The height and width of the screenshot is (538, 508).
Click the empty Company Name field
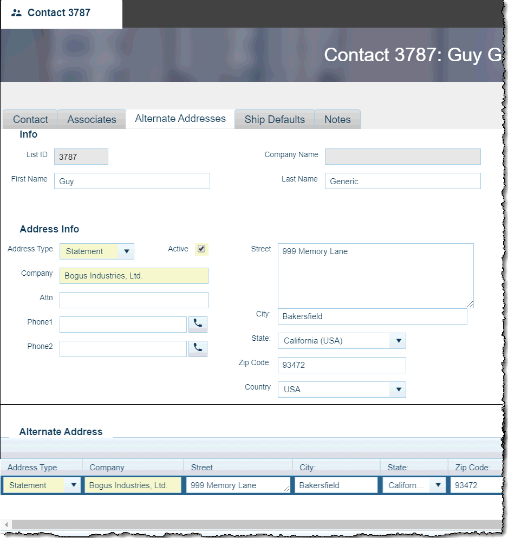[x=403, y=157]
